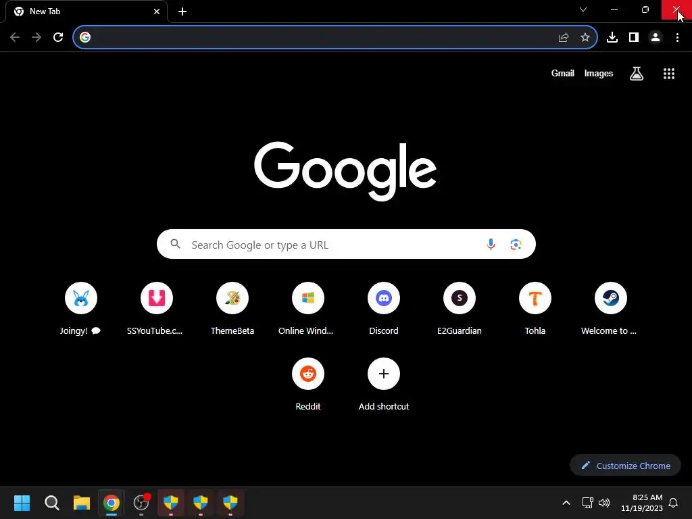
Task: Open File Explorer from taskbar
Action: [82, 503]
